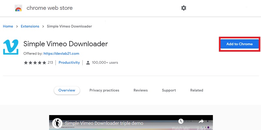Click the users person icon
Viewport: 261px width, 130px height.
(x=88, y=63)
